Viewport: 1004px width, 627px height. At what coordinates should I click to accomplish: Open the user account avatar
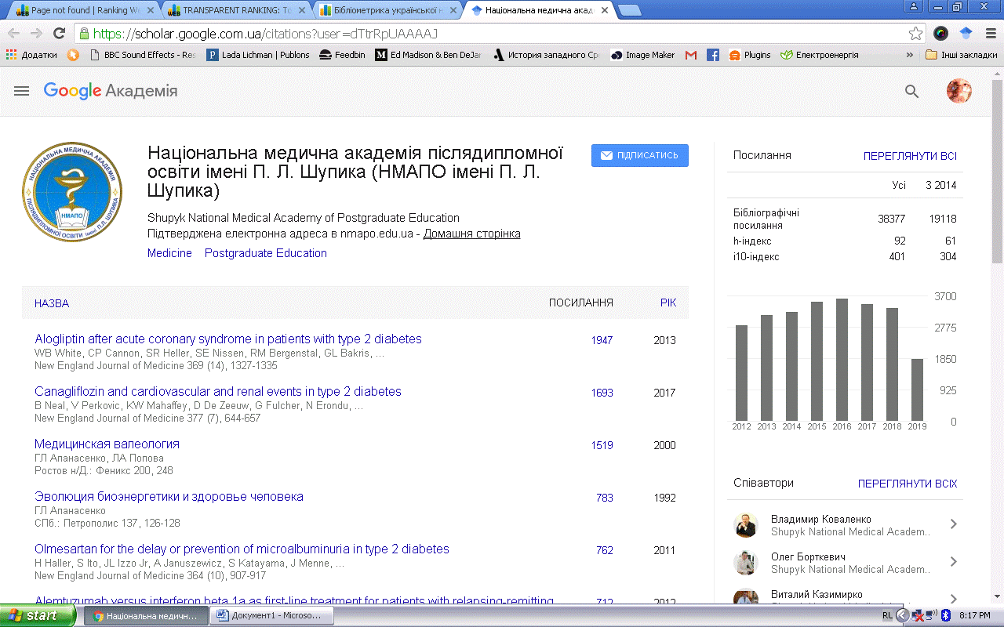pos(959,91)
